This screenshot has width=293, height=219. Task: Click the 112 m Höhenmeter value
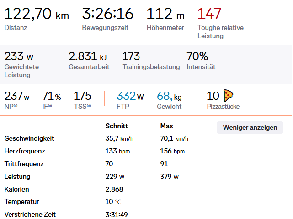[165, 14]
